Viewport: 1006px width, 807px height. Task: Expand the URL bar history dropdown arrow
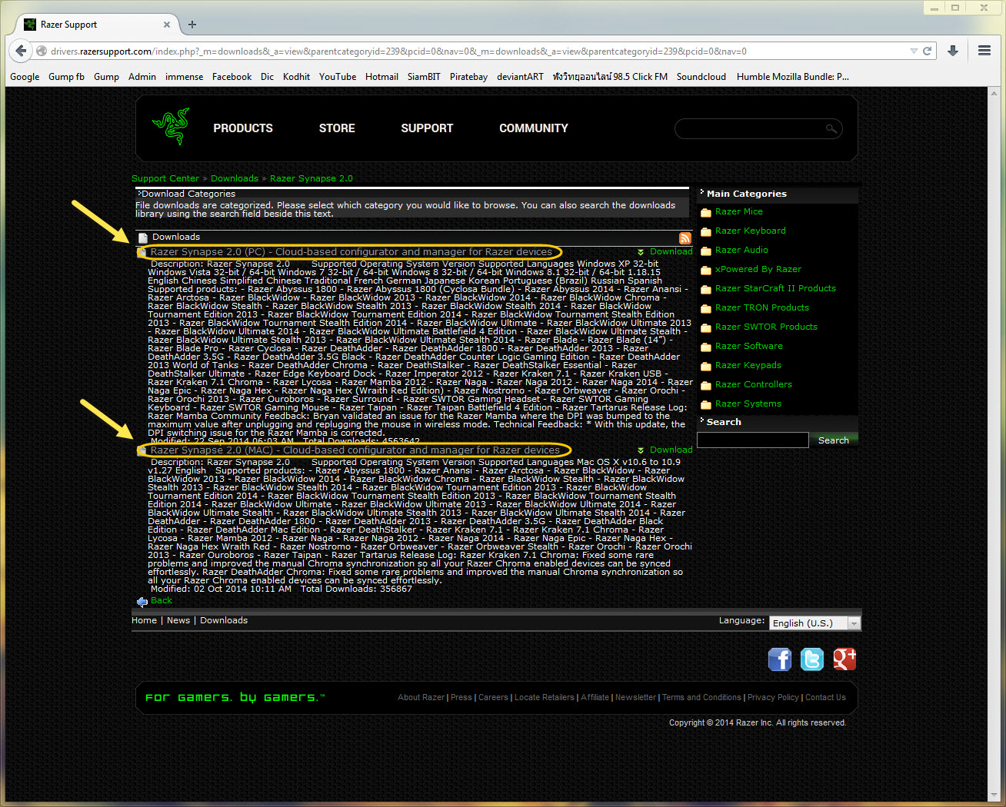(914, 51)
